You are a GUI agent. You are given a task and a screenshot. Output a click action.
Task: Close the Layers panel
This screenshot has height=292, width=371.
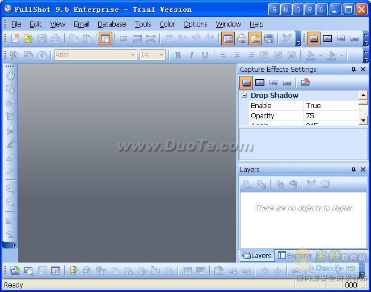tap(363, 170)
